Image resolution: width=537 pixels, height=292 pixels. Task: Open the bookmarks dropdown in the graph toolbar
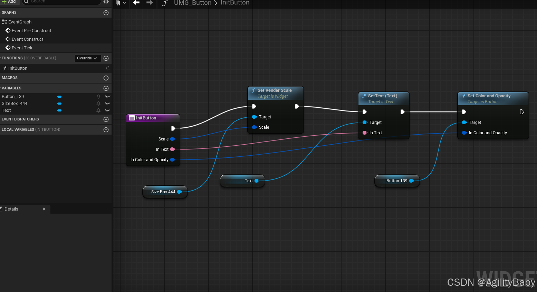(x=121, y=3)
